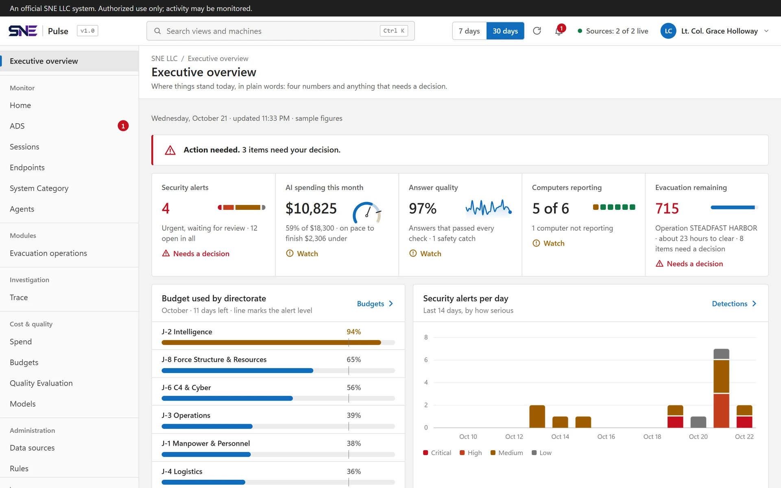
Task: Click Sources: 2 of 2 live text
Action: tap(617, 31)
